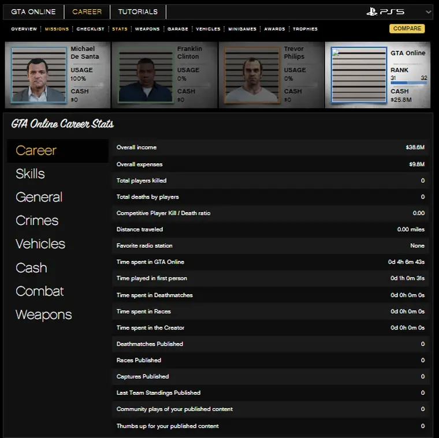Open the TROPHIES submenu item
This screenshot has width=439, height=438.
point(305,29)
